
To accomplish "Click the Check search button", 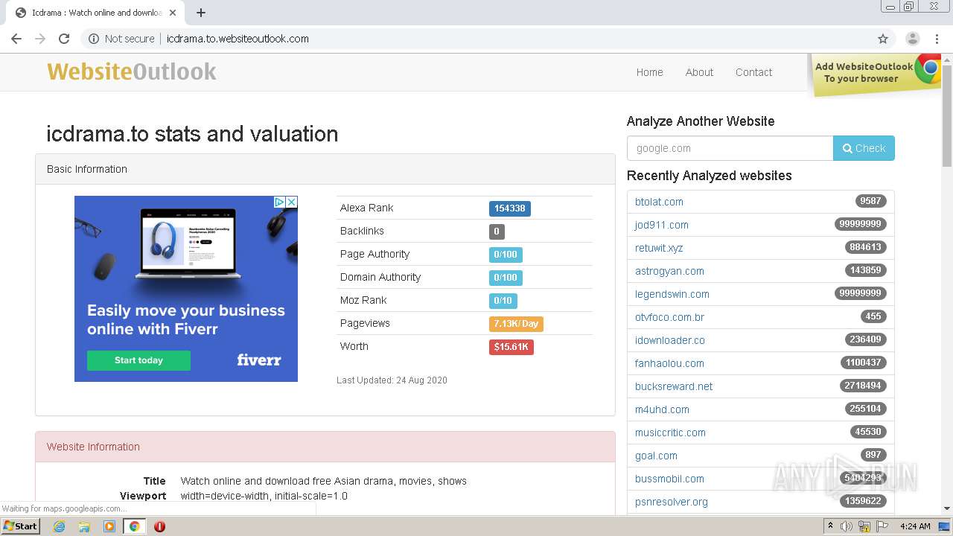I will (x=864, y=148).
